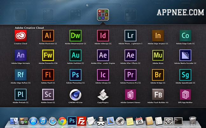The image size is (206, 128).
Task: Open Adobe Dreamweaver CC
Action: point(76,35)
